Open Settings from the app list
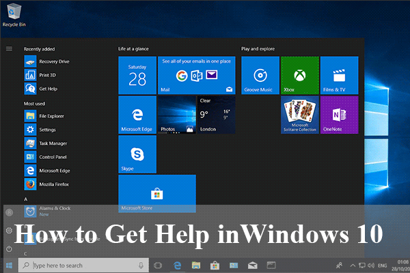Screen dimensions: 410x273 point(46,130)
